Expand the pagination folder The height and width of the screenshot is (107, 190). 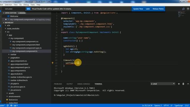tap(15, 58)
